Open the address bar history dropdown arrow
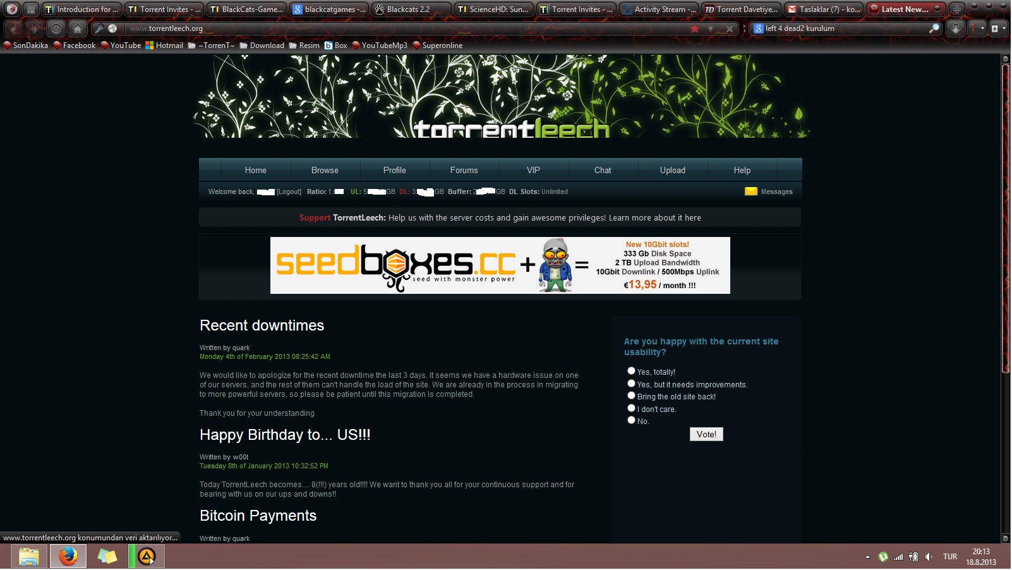This screenshot has height=570, width=1012. coord(711,28)
